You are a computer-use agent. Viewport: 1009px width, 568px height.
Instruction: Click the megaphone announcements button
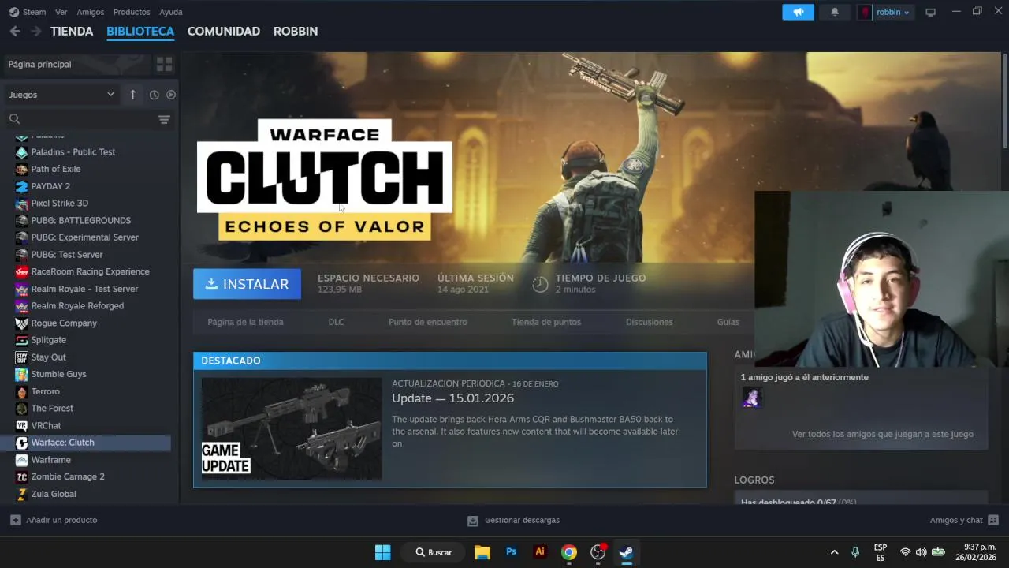pos(798,12)
